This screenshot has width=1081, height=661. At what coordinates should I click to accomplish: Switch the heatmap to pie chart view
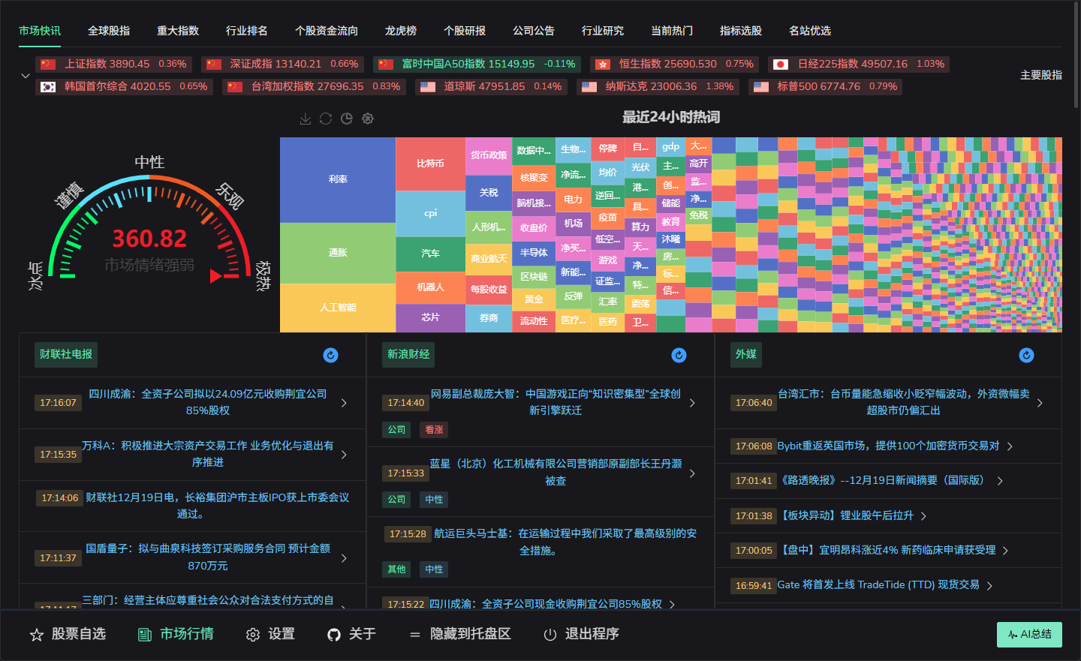point(346,119)
